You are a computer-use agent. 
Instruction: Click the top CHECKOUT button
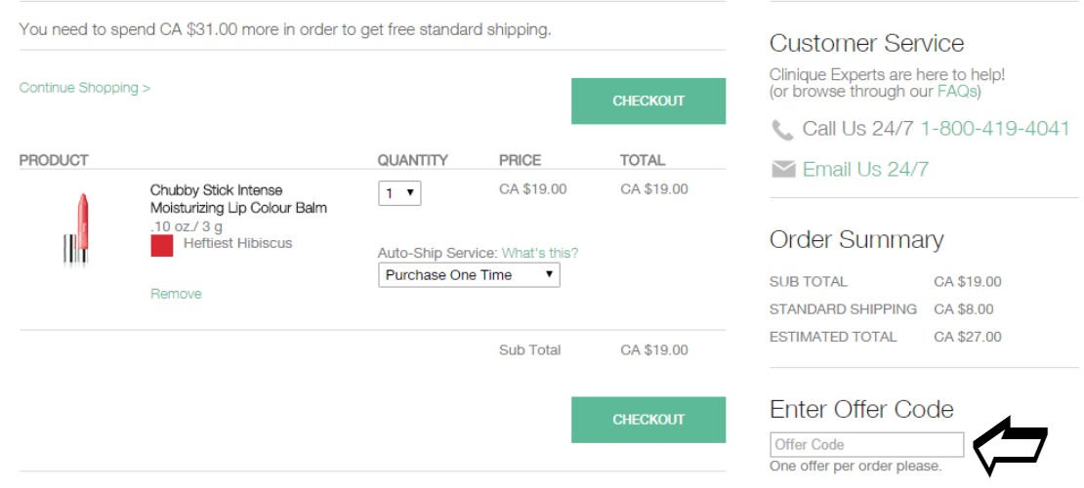tap(648, 101)
